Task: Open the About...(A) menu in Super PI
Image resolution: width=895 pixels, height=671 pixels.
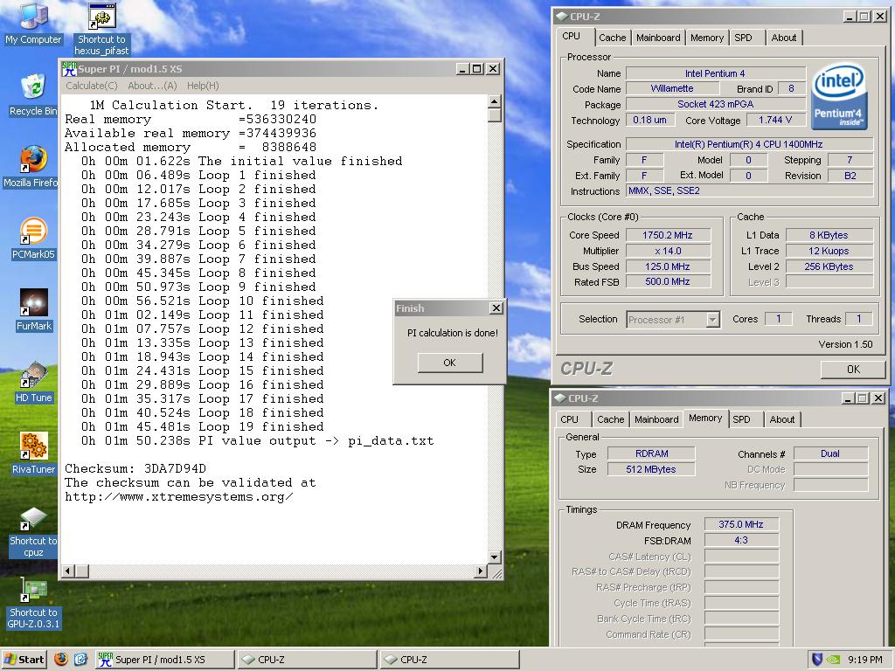Action: coord(152,86)
